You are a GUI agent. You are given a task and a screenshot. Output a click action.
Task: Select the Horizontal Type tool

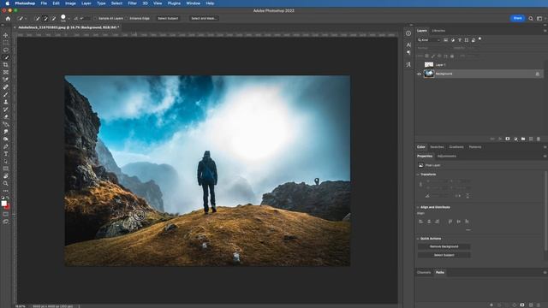coord(6,154)
